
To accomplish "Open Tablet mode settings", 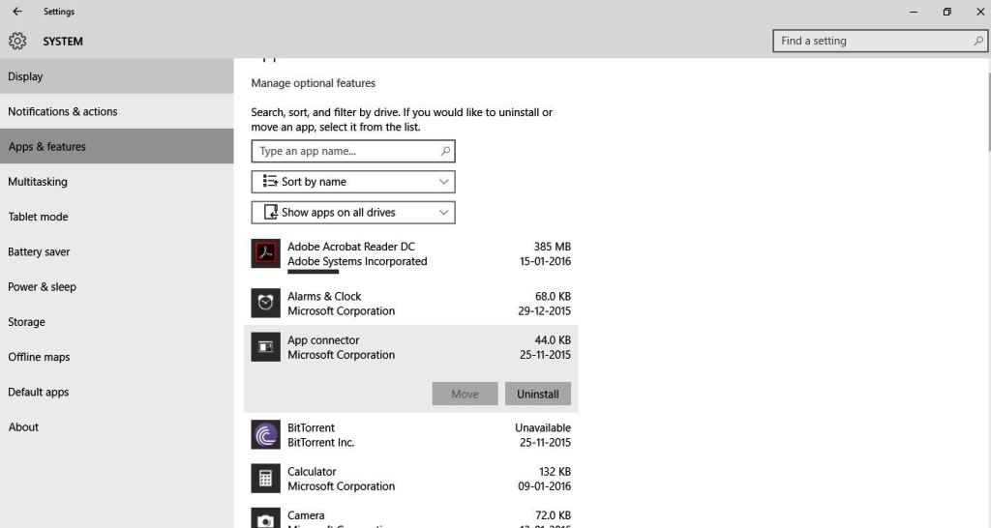I will point(117,217).
